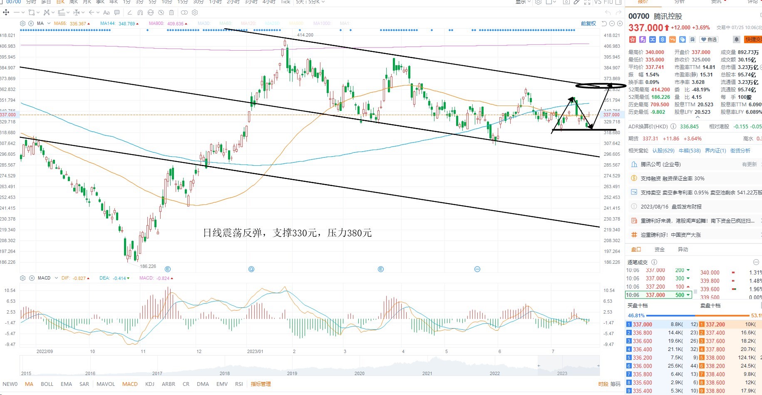
Task: Reset chart view with the rotate arrow
Action: click(x=605, y=23)
